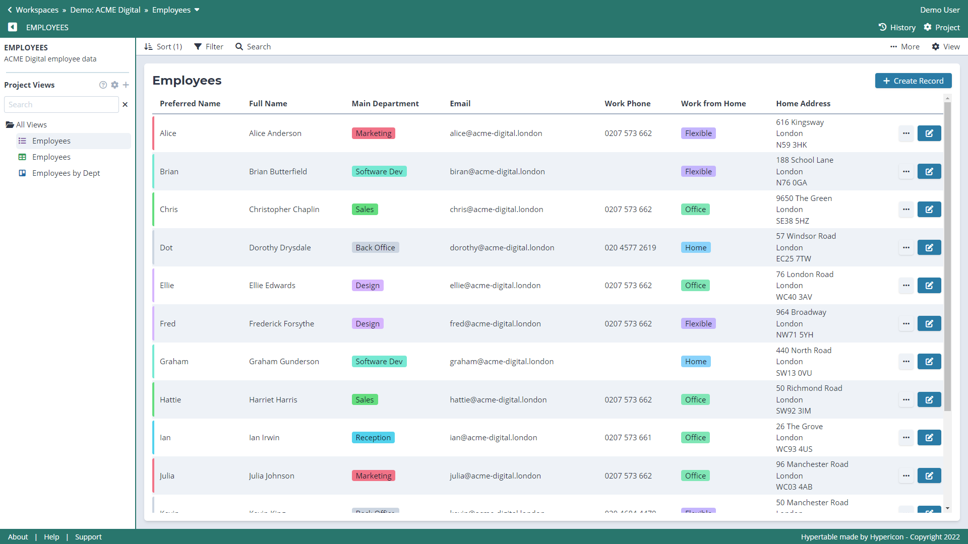Open History panel
Viewport: 968px width, 544px height.
pos(897,27)
